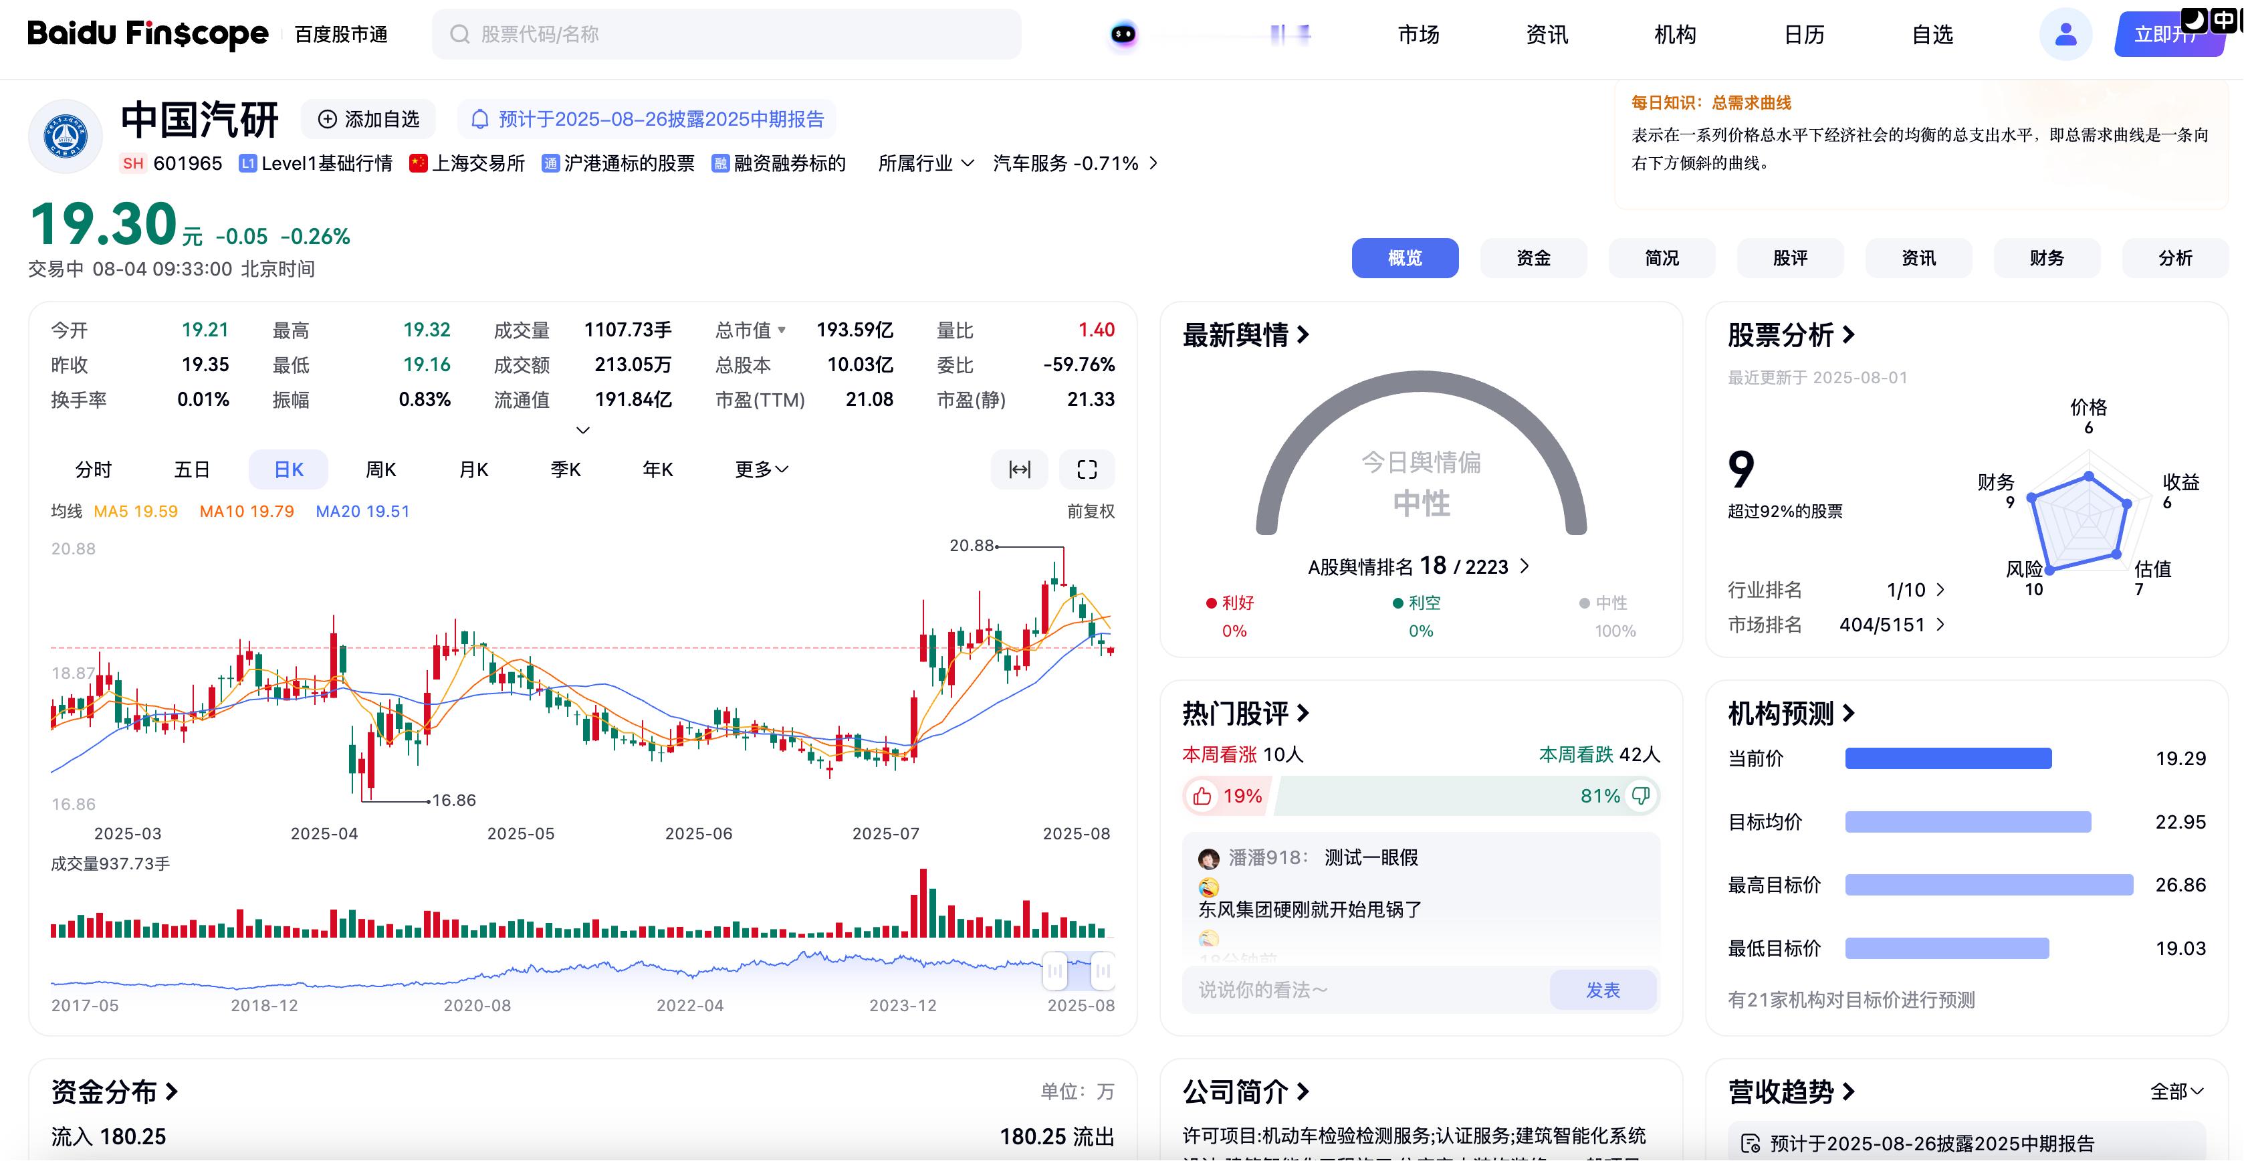
Task: Click the 上海交易所 flag tag
Action: [x=467, y=164]
